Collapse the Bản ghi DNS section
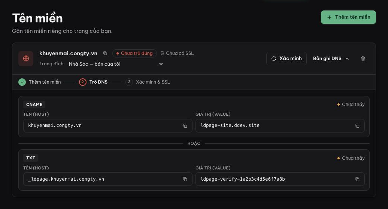This screenshot has height=209, width=388. [x=331, y=59]
